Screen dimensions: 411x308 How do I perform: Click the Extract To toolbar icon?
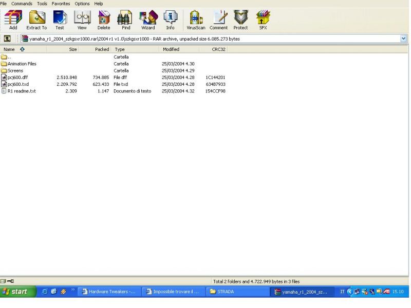36,20
